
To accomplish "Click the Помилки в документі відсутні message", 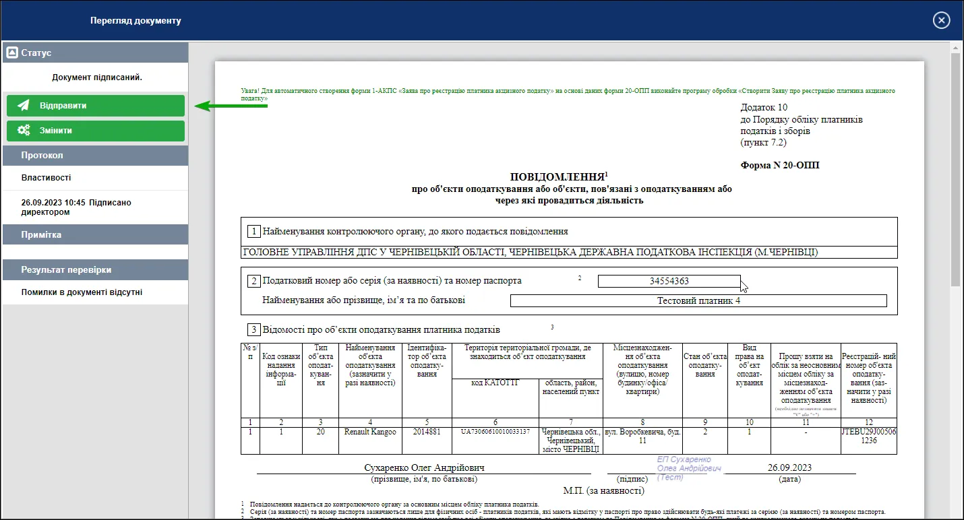I will pos(82,292).
